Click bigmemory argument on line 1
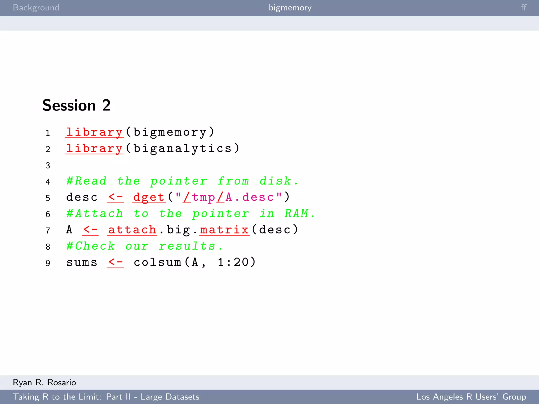 [170, 132]
